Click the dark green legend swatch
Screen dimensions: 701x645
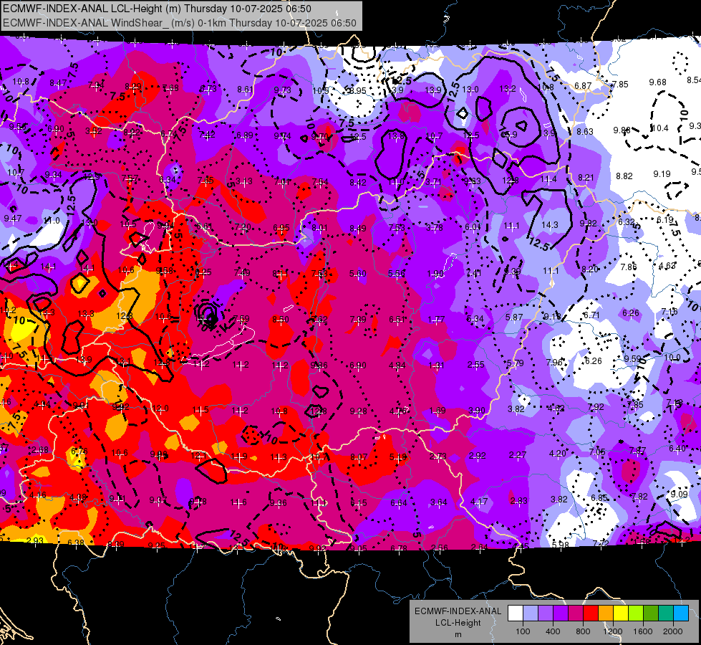pyautogui.click(x=650, y=613)
